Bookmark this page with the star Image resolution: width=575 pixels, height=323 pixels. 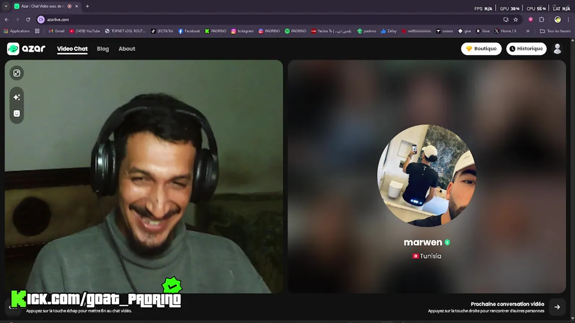[516, 19]
